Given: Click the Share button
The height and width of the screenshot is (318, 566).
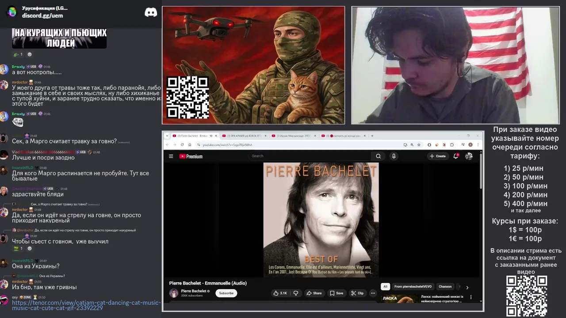Looking at the screenshot, I should point(314,293).
